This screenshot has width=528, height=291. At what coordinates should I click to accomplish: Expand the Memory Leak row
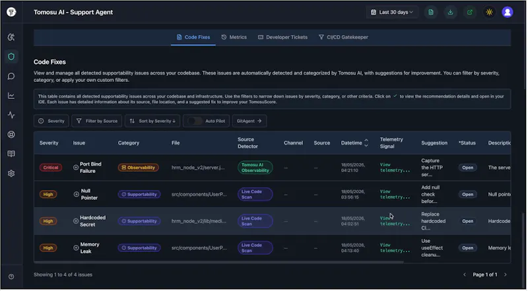coord(76,248)
